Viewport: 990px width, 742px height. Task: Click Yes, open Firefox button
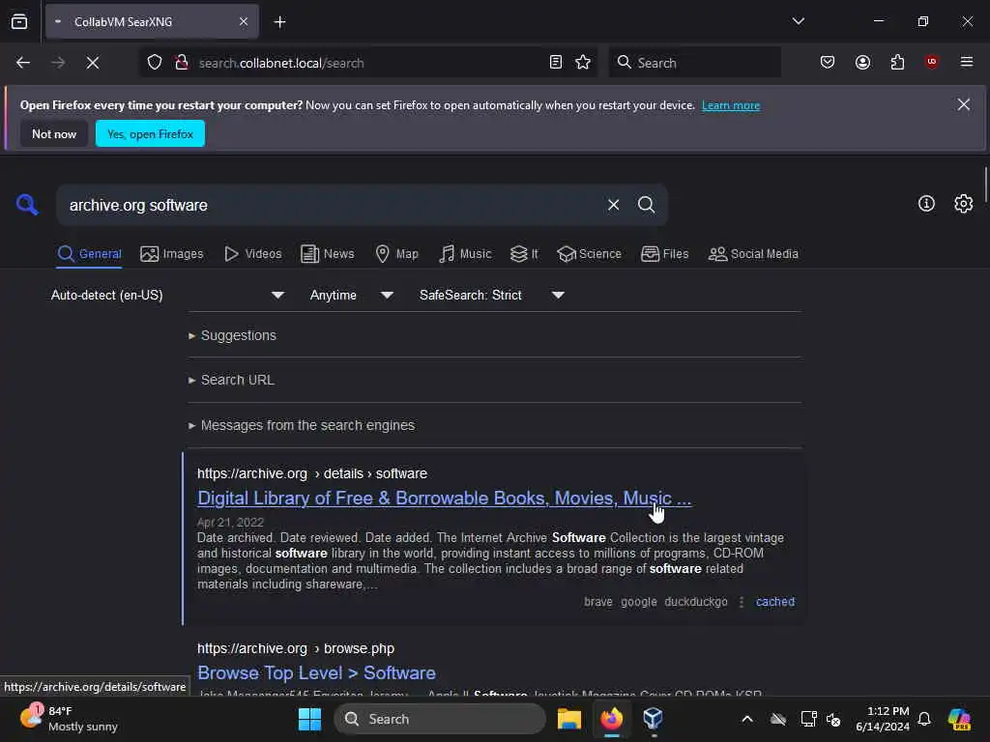[x=150, y=133]
